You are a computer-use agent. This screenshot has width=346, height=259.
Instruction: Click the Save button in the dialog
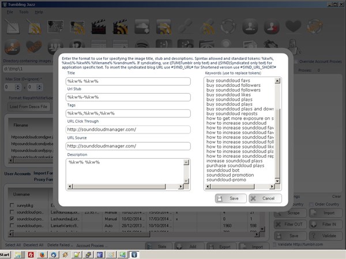[231, 199]
